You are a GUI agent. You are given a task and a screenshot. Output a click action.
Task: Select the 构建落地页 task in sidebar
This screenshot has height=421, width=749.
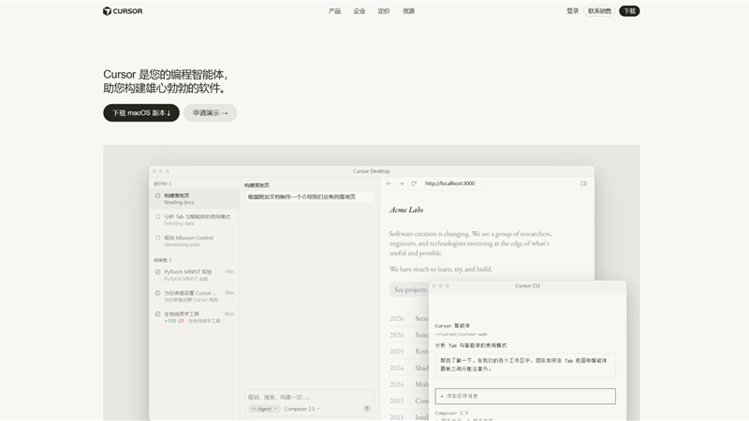[195, 198]
